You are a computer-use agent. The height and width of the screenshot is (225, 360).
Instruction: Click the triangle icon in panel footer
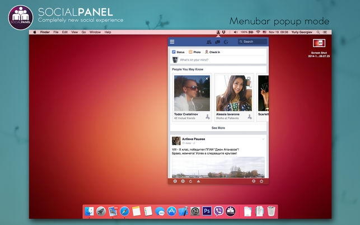point(198,181)
